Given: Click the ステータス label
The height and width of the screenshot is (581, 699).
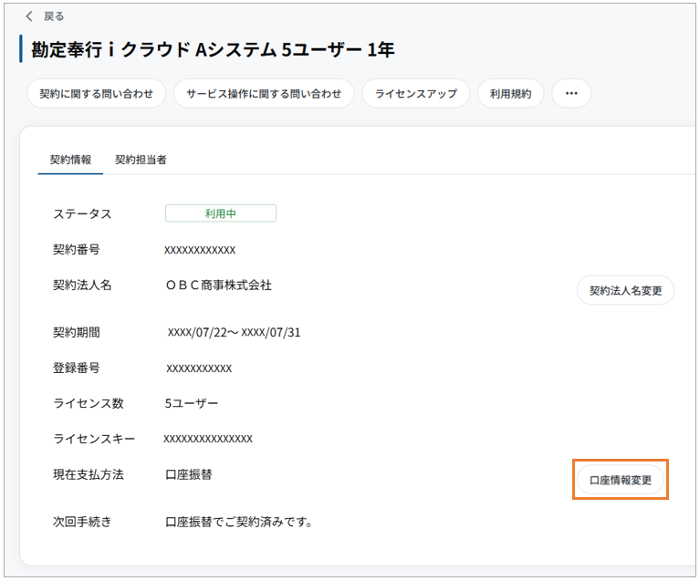Looking at the screenshot, I should [x=82, y=213].
